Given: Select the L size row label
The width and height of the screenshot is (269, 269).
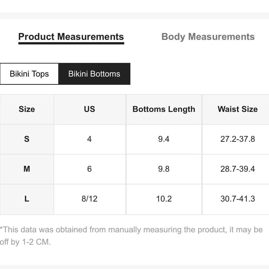Looking at the screenshot, I should pos(27,199).
